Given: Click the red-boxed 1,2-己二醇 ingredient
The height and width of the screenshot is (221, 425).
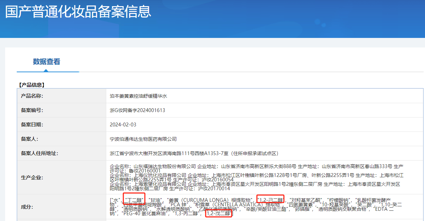Looking at the screenshot, I should pyautogui.click(x=270, y=200).
